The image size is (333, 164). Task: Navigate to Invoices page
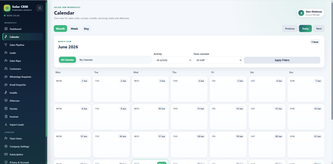pos(23,117)
